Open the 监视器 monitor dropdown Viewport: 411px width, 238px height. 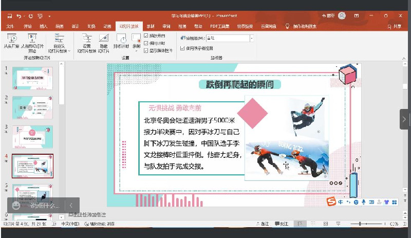252,39
